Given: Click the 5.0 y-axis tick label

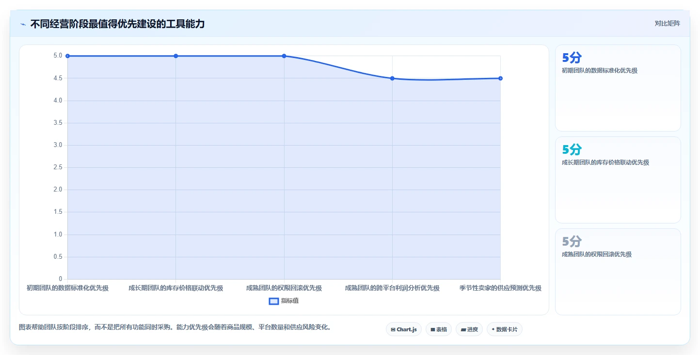Looking at the screenshot, I should (x=58, y=56).
